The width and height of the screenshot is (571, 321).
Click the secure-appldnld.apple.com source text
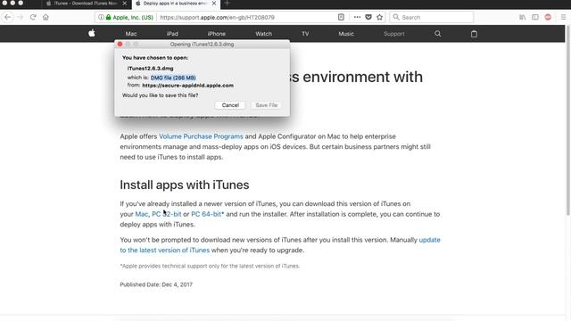pos(188,86)
